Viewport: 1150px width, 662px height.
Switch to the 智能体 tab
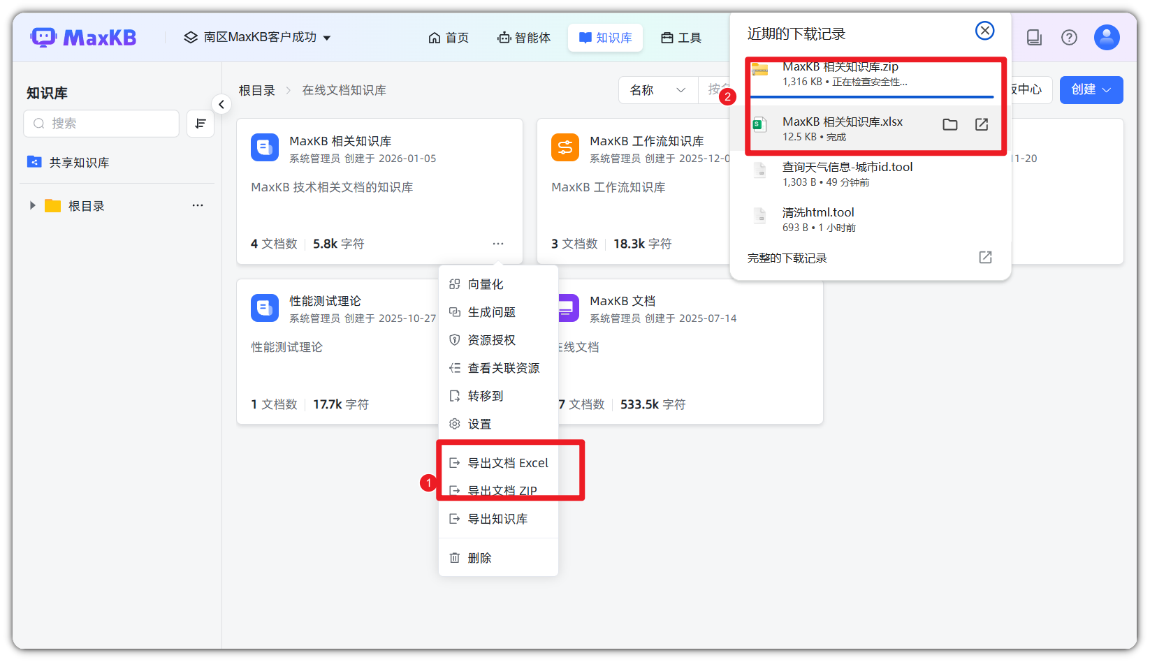(524, 38)
